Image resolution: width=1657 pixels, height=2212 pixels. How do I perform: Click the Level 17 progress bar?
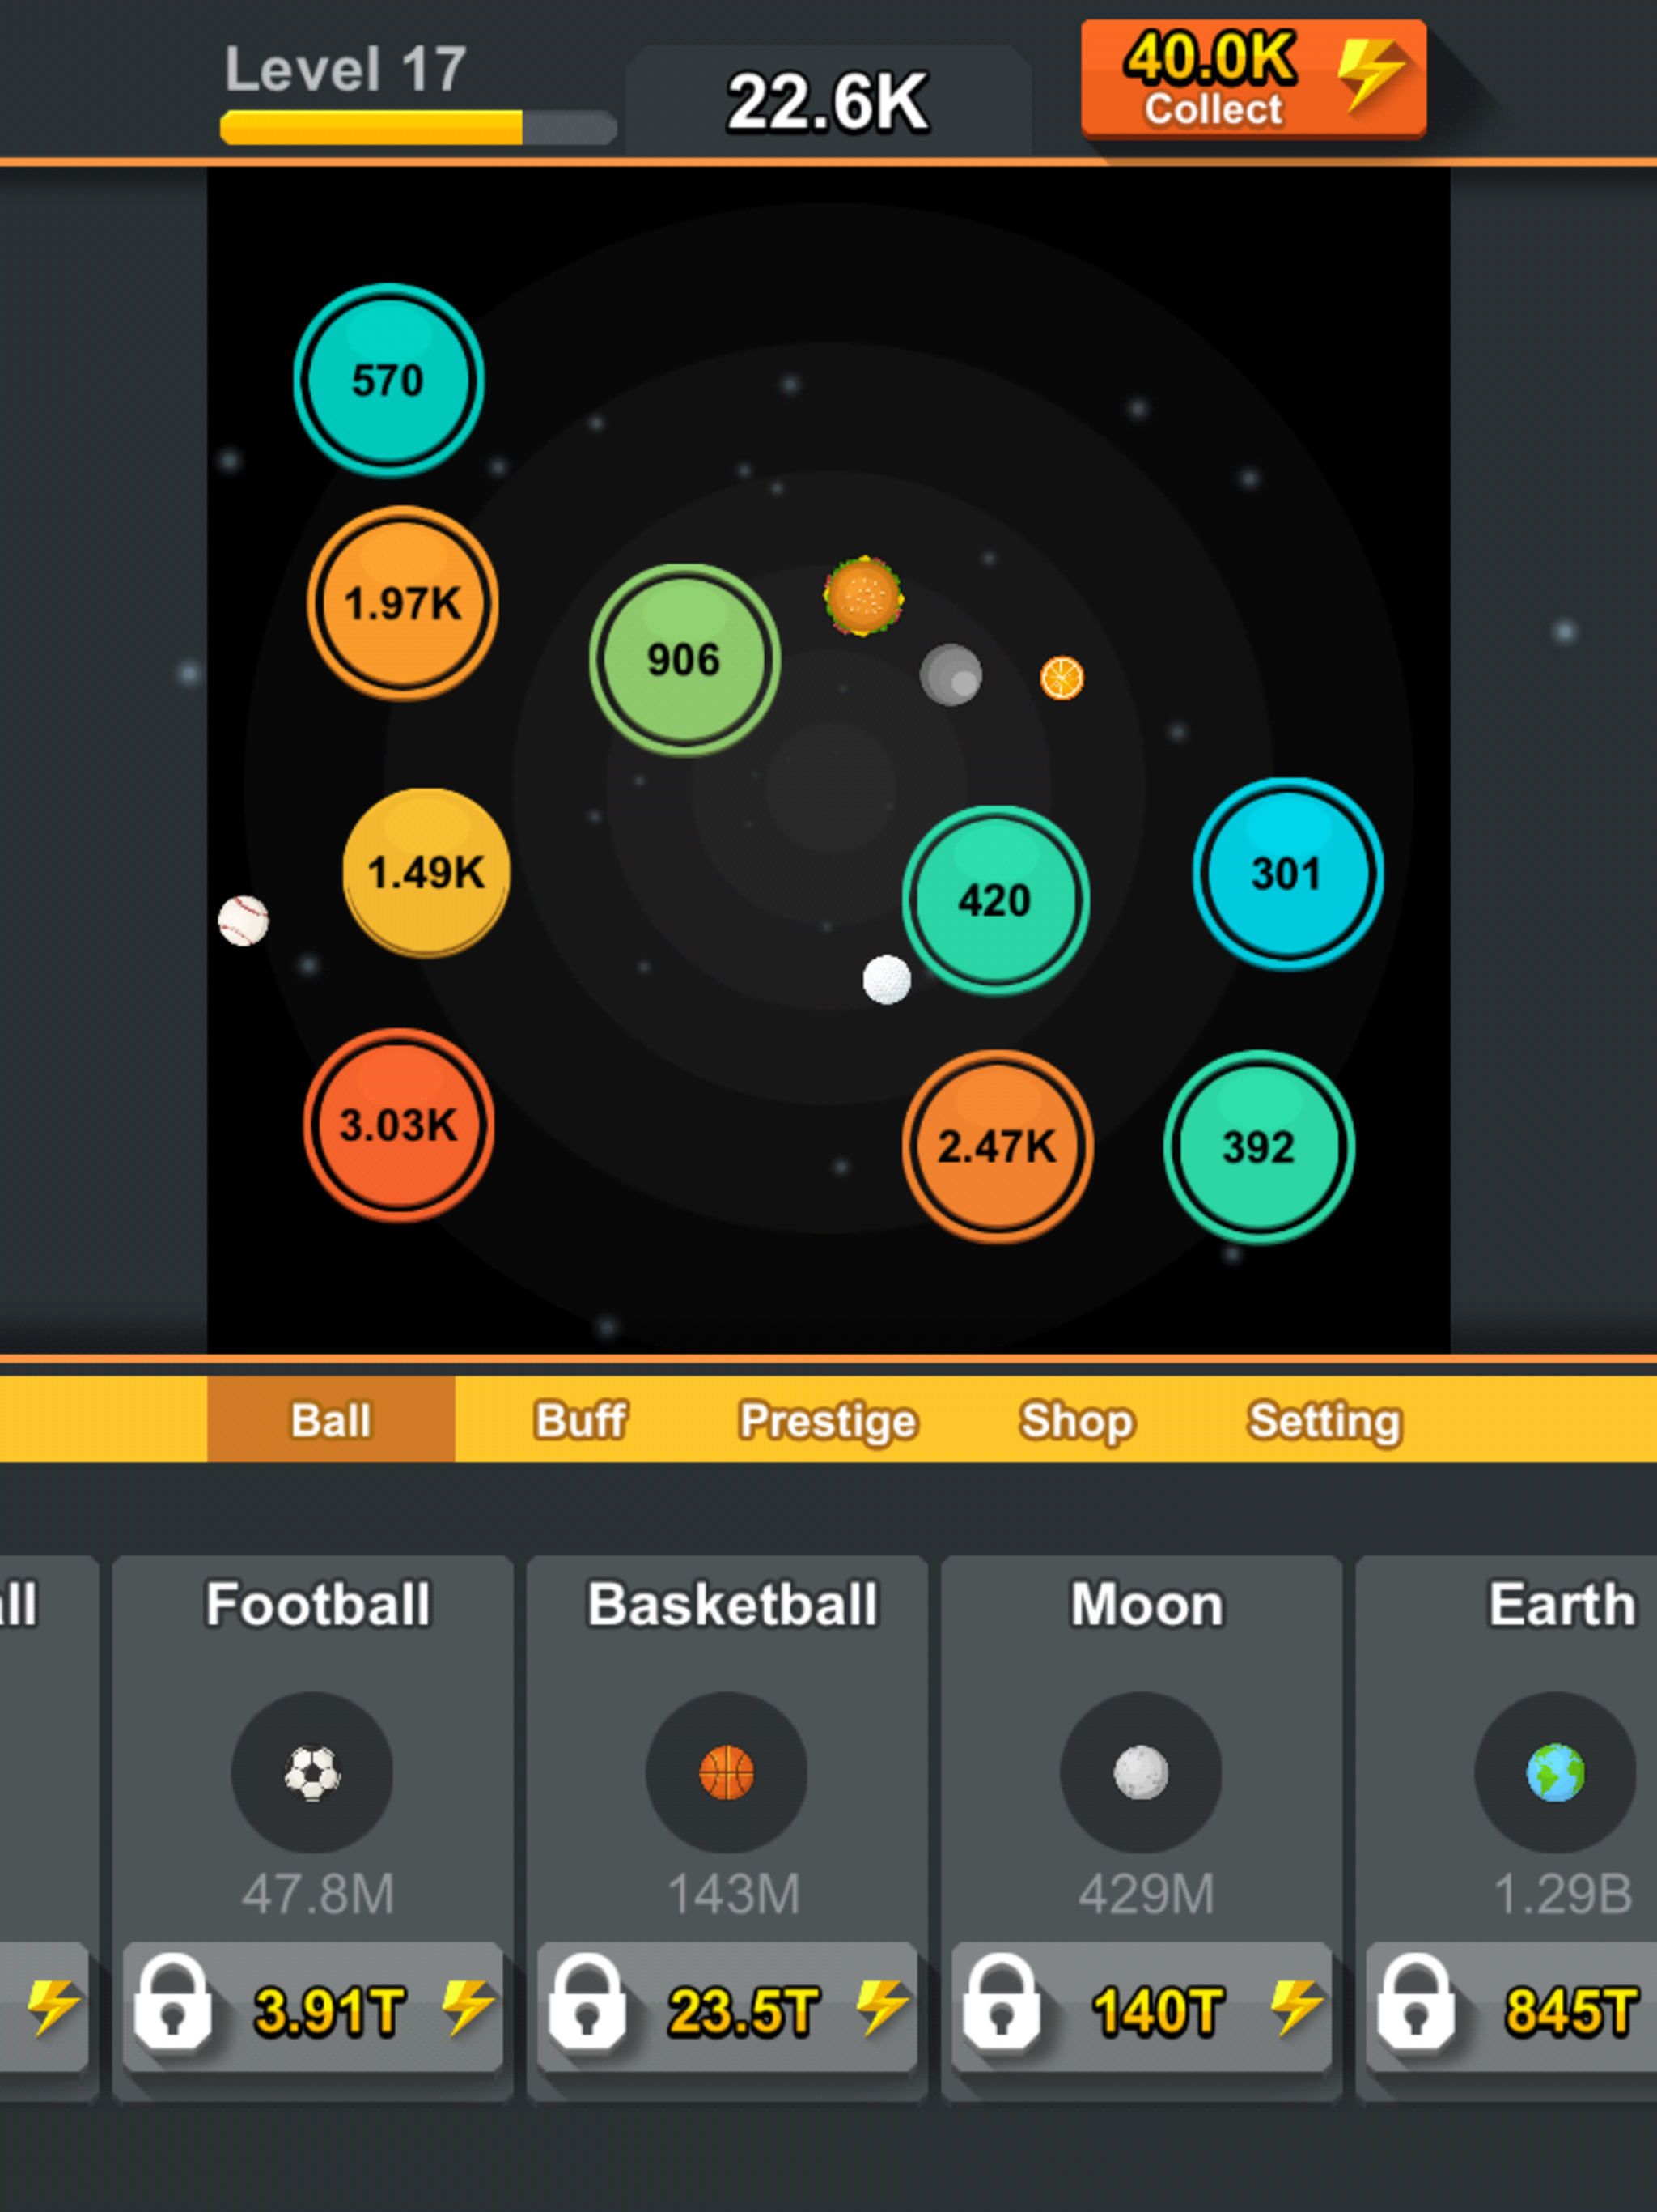click(417, 128)
